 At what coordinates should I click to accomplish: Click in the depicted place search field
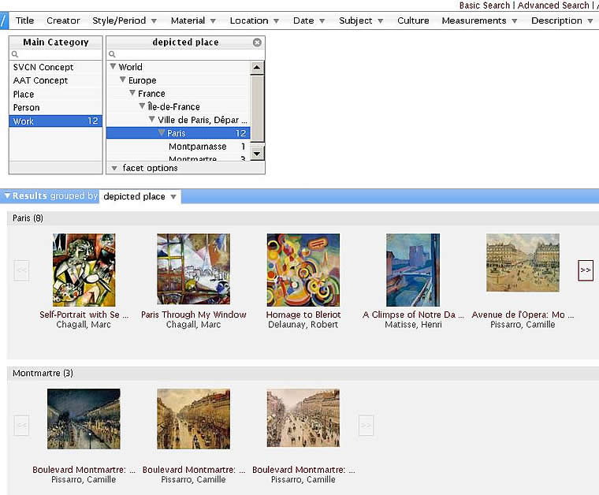pyautogui.click(x=186, y=54)
